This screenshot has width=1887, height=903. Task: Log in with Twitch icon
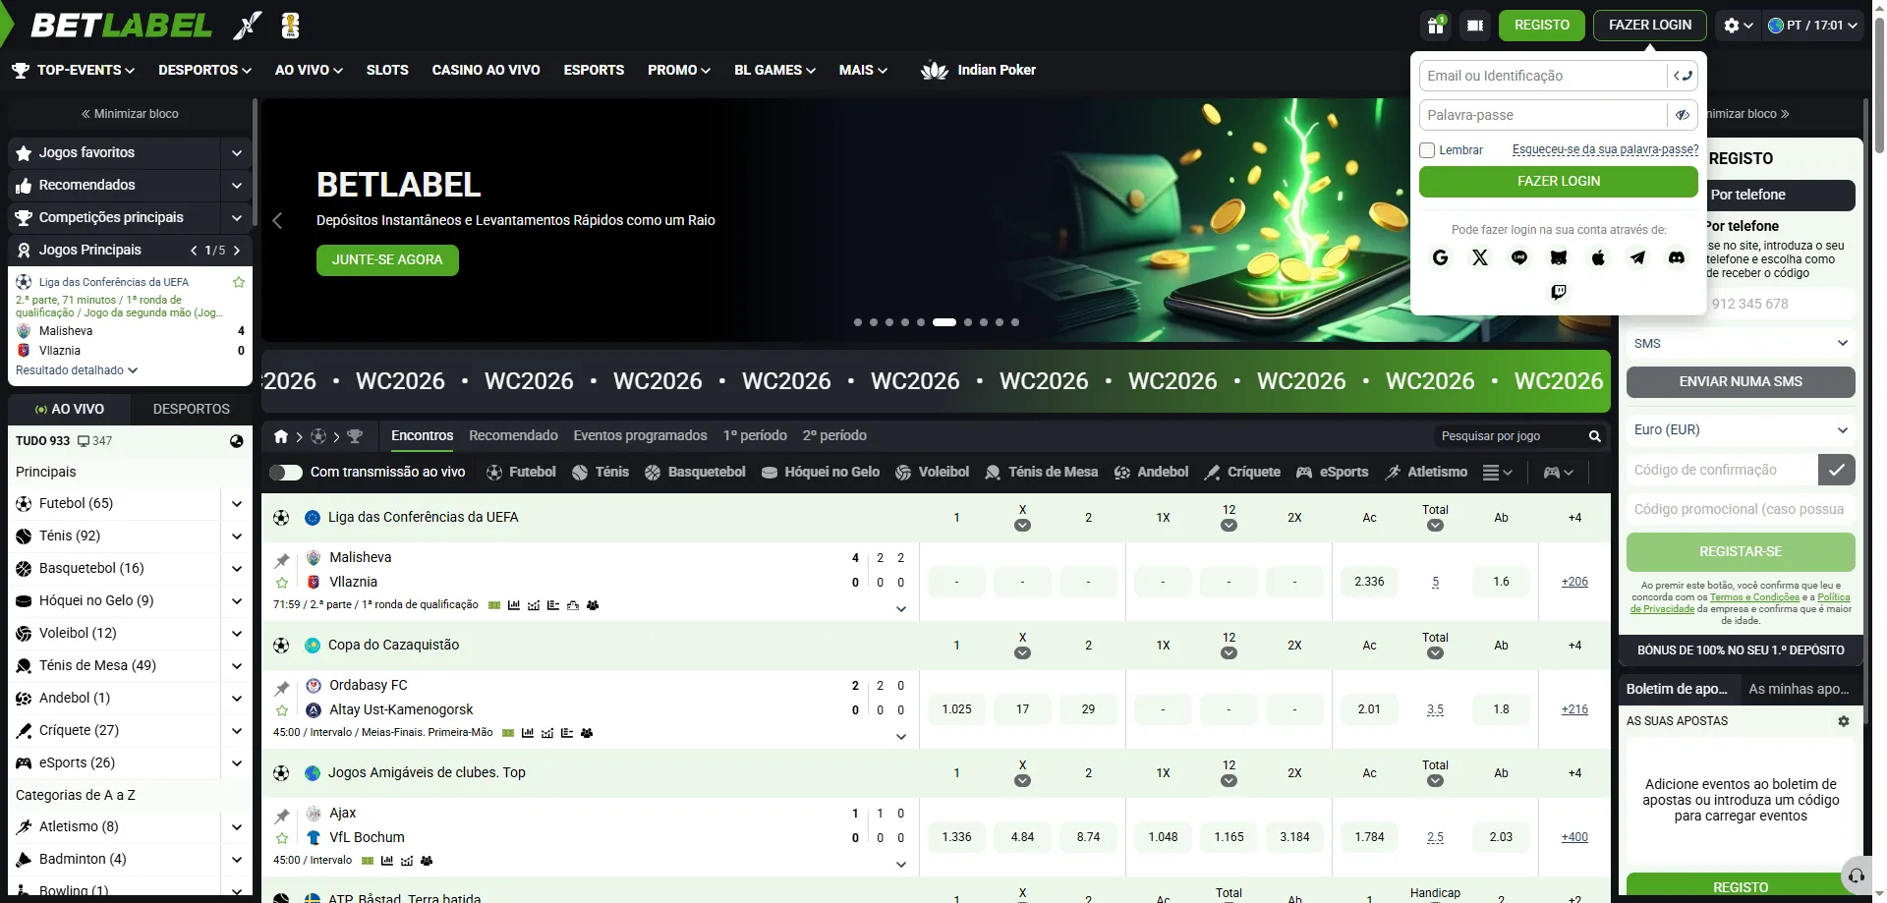(1559, 292)
